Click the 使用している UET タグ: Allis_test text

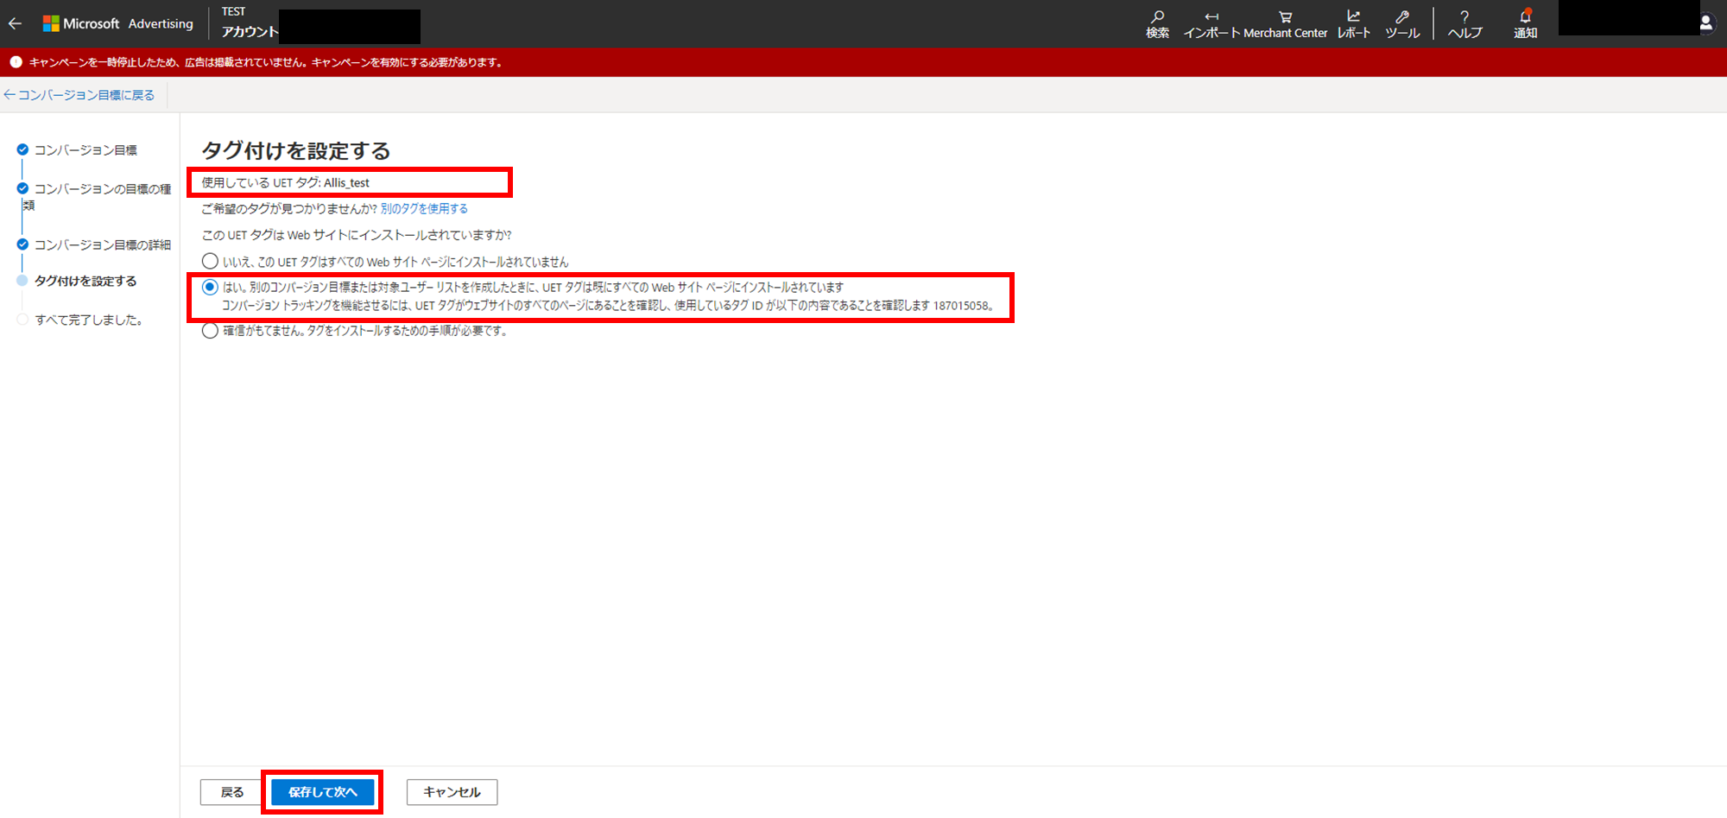click(286, 183)
